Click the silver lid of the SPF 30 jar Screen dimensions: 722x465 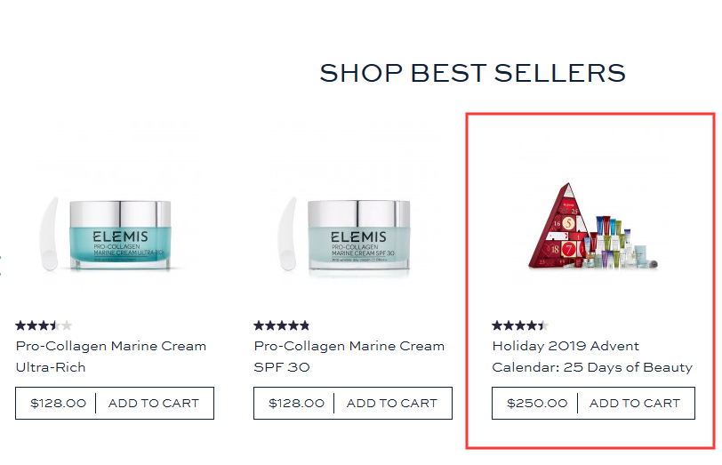click(358, 211)
